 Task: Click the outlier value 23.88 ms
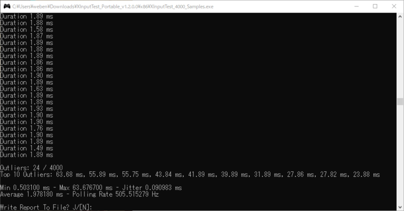click(x=367, y=175)
